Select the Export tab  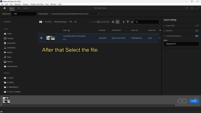tap(25, 8)
